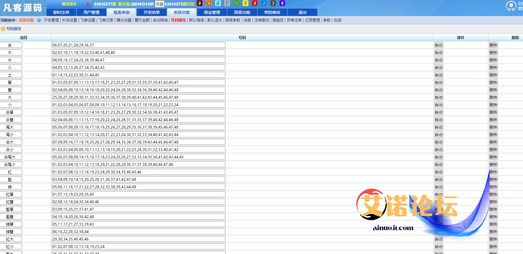Click 自动 button in the 金 row
Viewport: 523px width, 254px height.
439,45
